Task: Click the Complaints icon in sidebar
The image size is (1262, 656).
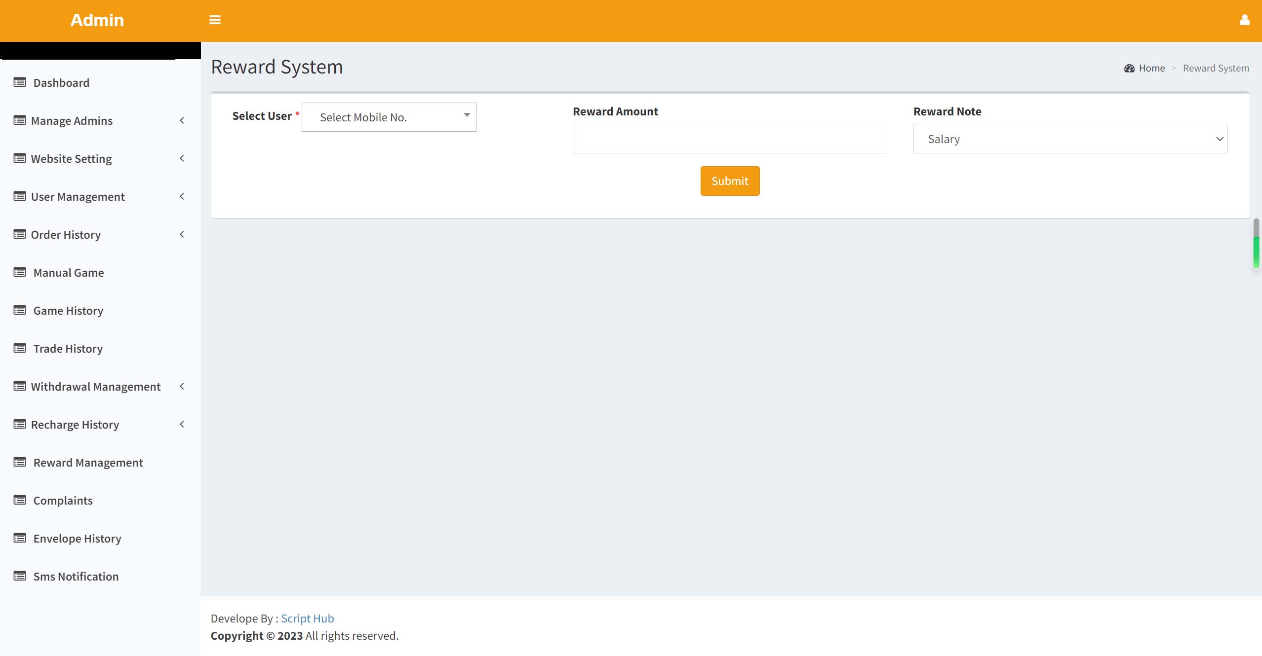Action: coord(19,500)
